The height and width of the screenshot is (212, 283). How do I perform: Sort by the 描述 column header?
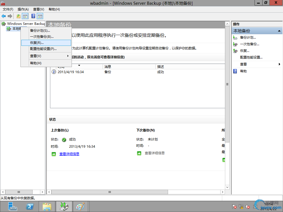coord(190,67)
